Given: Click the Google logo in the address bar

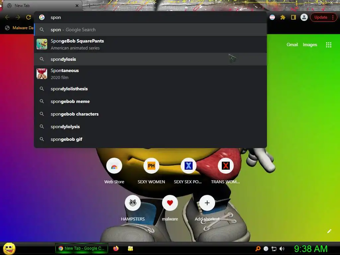Looking at the screenshot, I should [x=42, y=17].
